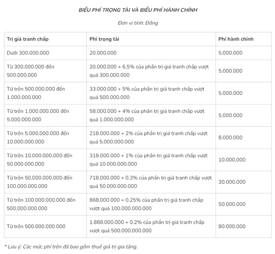The image size is (275, 254).
Task: Click the cell with '6,5%' fee formula
Action: pos(151,71)
